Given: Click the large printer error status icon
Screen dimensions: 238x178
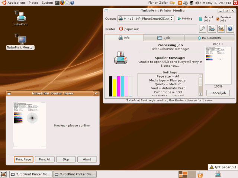Looking at the screenshot, I should click(x=120, y=58).
